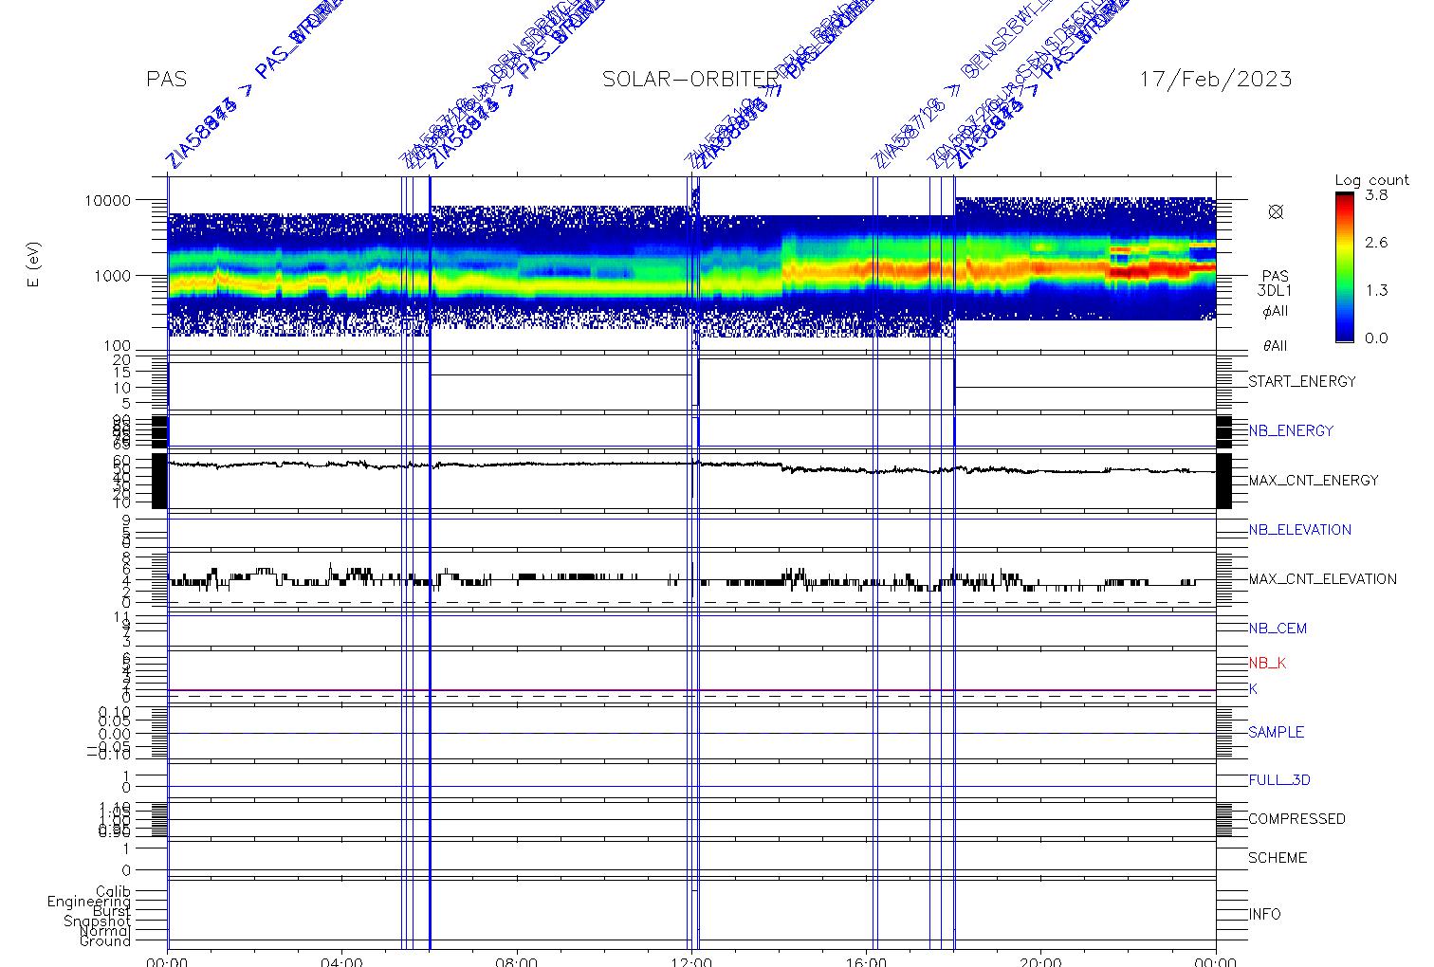Click the Log count colorbar title
1434x967 pixels.
[x=1371, y=180]
